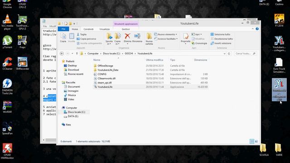290x163 pixels.
Task: Go back with Explorer back arrow
Action: tap(62, 53)
